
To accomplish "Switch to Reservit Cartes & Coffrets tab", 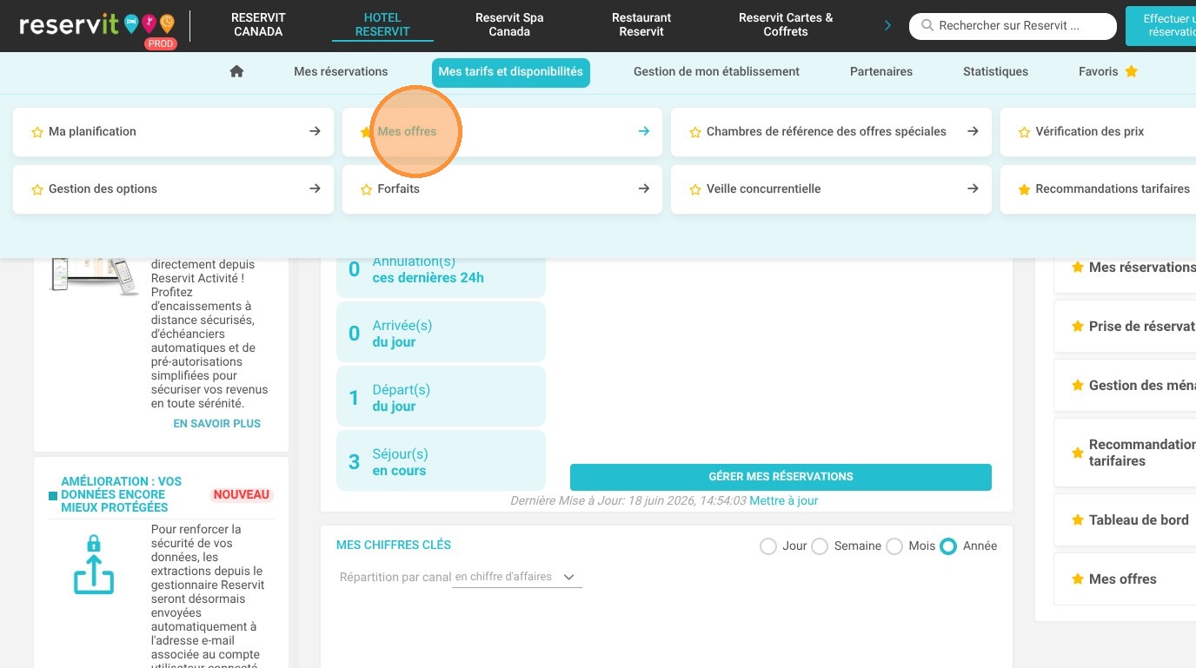I will (x=786, y=24).
